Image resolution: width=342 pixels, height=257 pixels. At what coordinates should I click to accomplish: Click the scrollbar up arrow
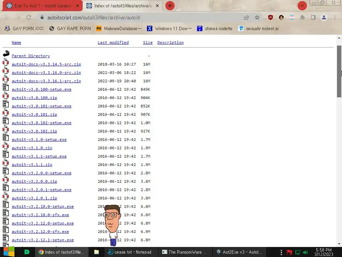tap(339, 38)
